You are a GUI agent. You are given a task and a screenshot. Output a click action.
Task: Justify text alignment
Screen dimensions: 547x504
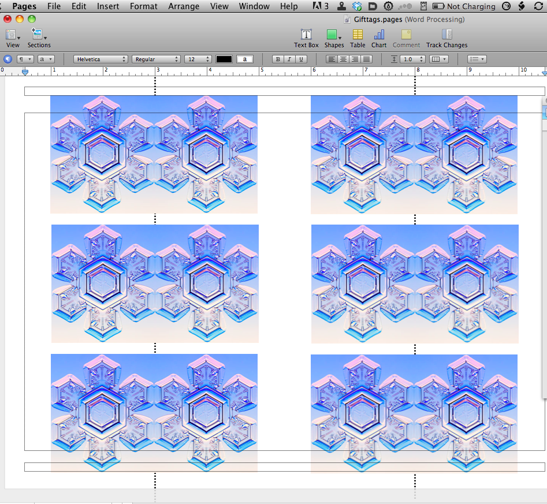pyautogui.click(x=366, y=59)
